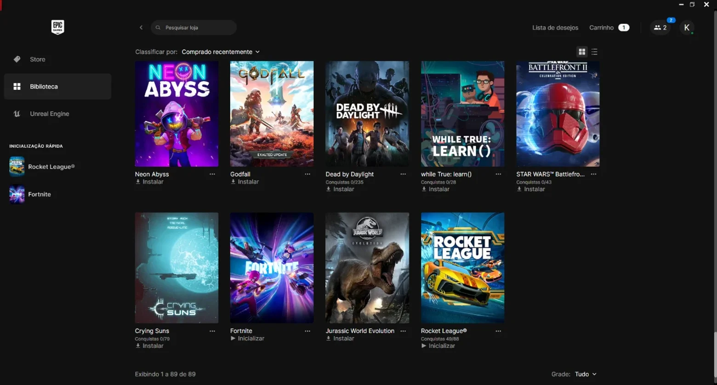
Task: Select the while True: learn() cover art
Action: [463, 114]
